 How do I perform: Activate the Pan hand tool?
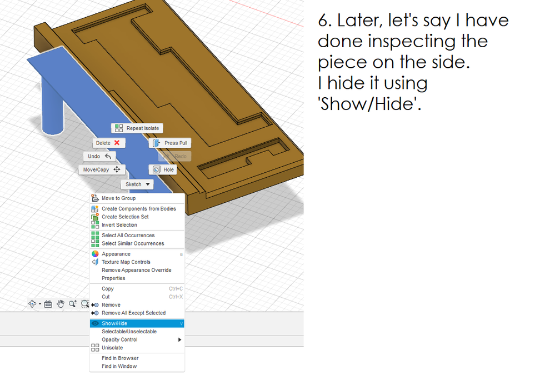point(61,303)
